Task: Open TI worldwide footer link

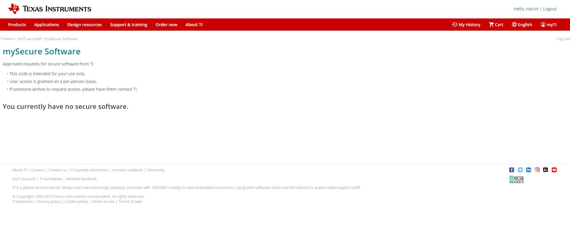Action: click(51, 179)
